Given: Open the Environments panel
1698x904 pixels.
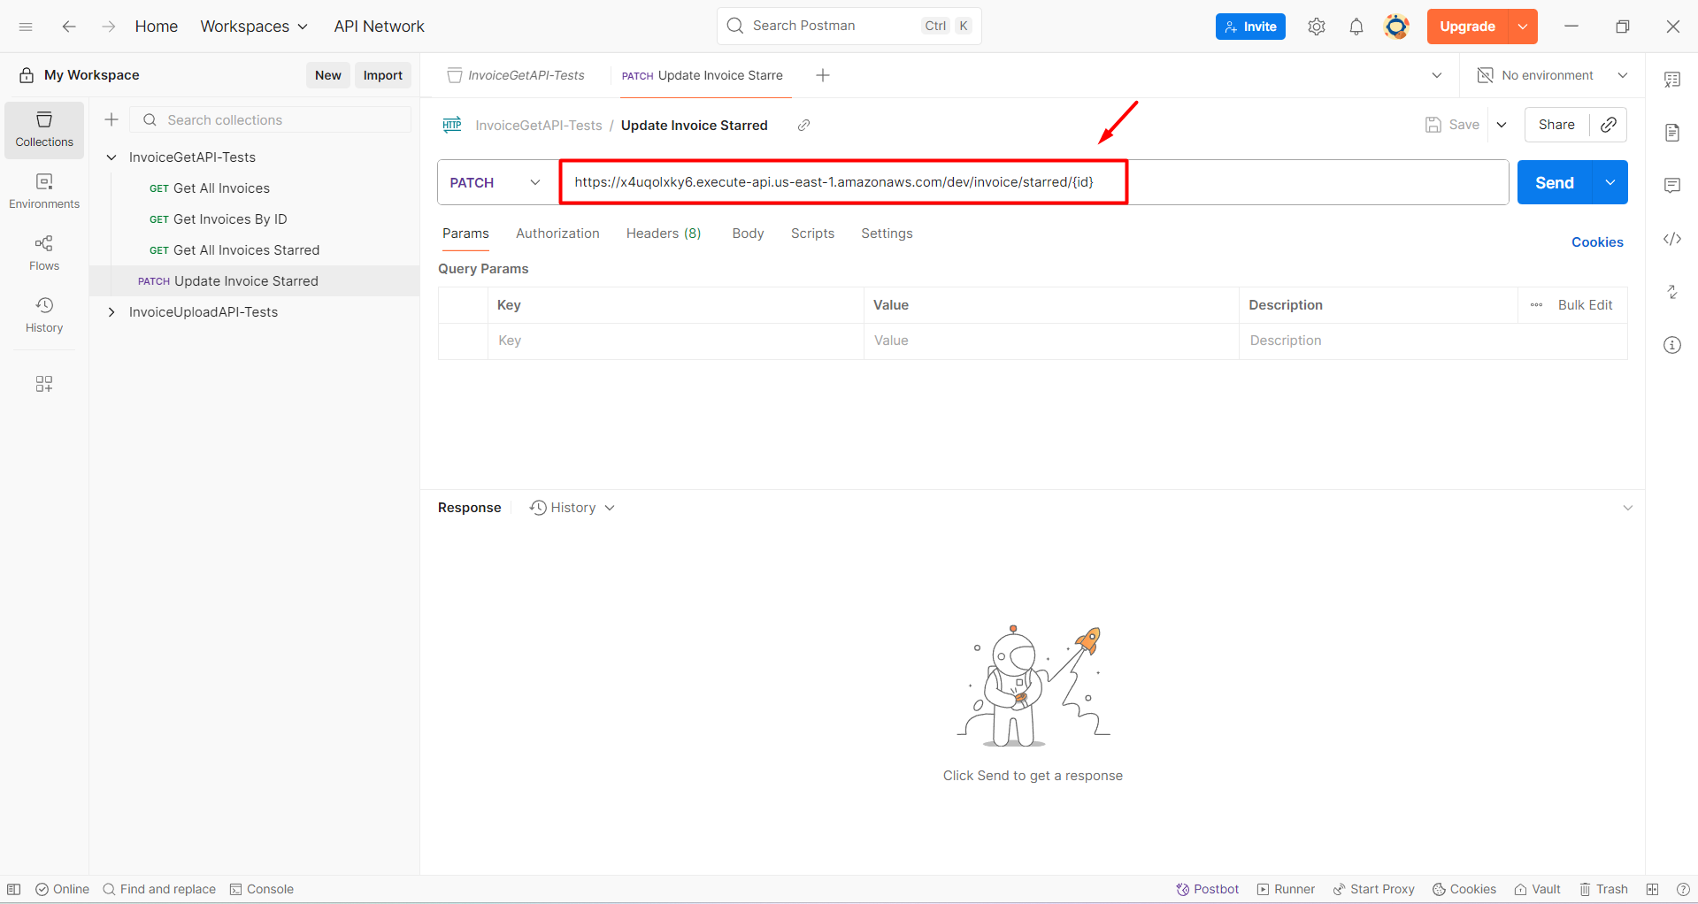Looking at the screenshot, I should click(x=43, y=191).
